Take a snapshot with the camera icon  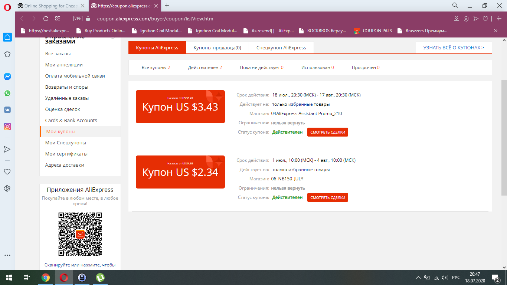click(457, 19)
